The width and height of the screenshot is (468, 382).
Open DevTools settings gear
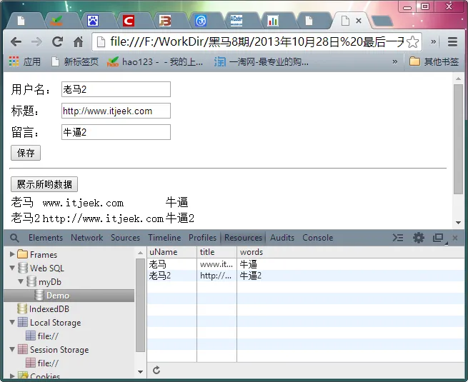click(x=419, y=238)
